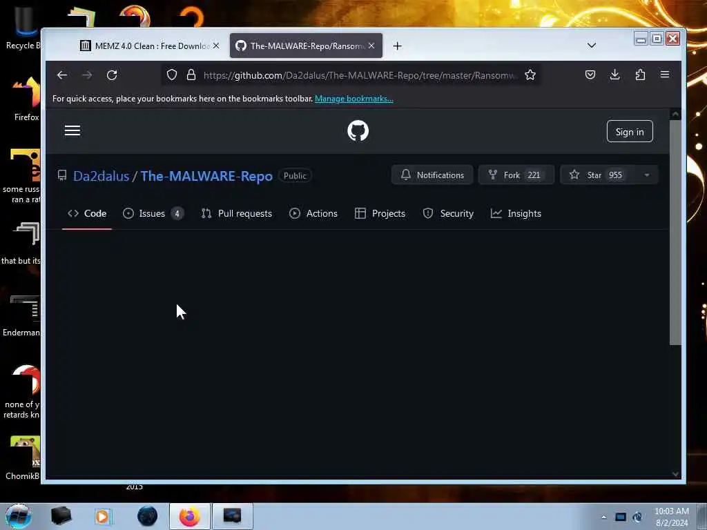Click the greyed-out forward arrow
This screenshot has height=530, width=707.
(87, 75)
